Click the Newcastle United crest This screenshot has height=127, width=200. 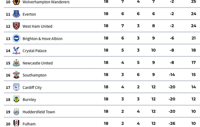pos(16,63)
